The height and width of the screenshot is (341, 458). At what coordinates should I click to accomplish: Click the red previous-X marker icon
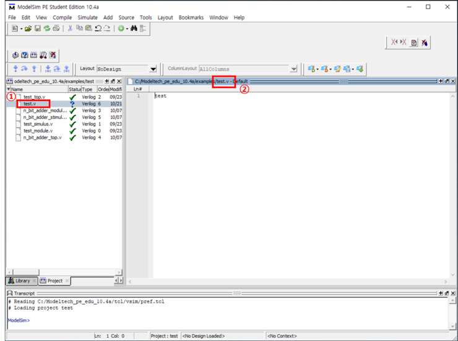394,42
